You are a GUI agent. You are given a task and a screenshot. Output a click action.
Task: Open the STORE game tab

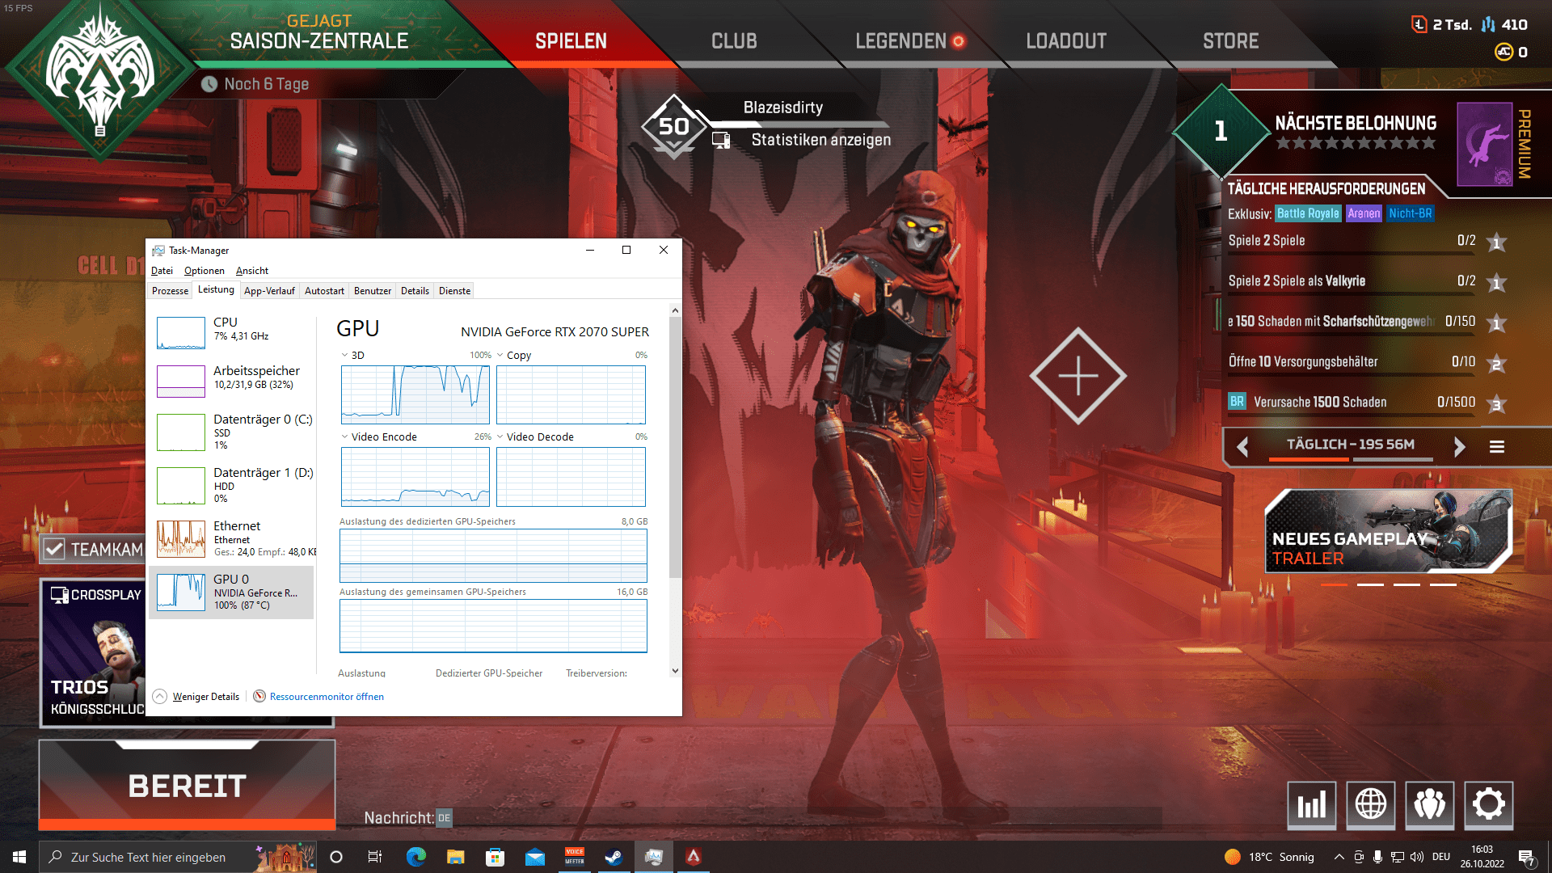[x=1230, y=40]
